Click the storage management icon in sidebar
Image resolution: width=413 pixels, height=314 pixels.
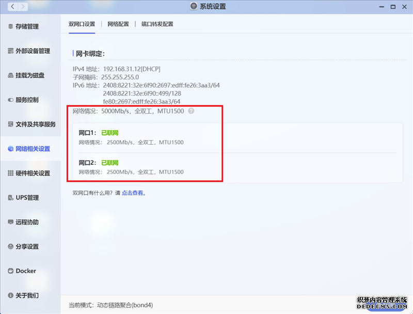tap(10, 26)
